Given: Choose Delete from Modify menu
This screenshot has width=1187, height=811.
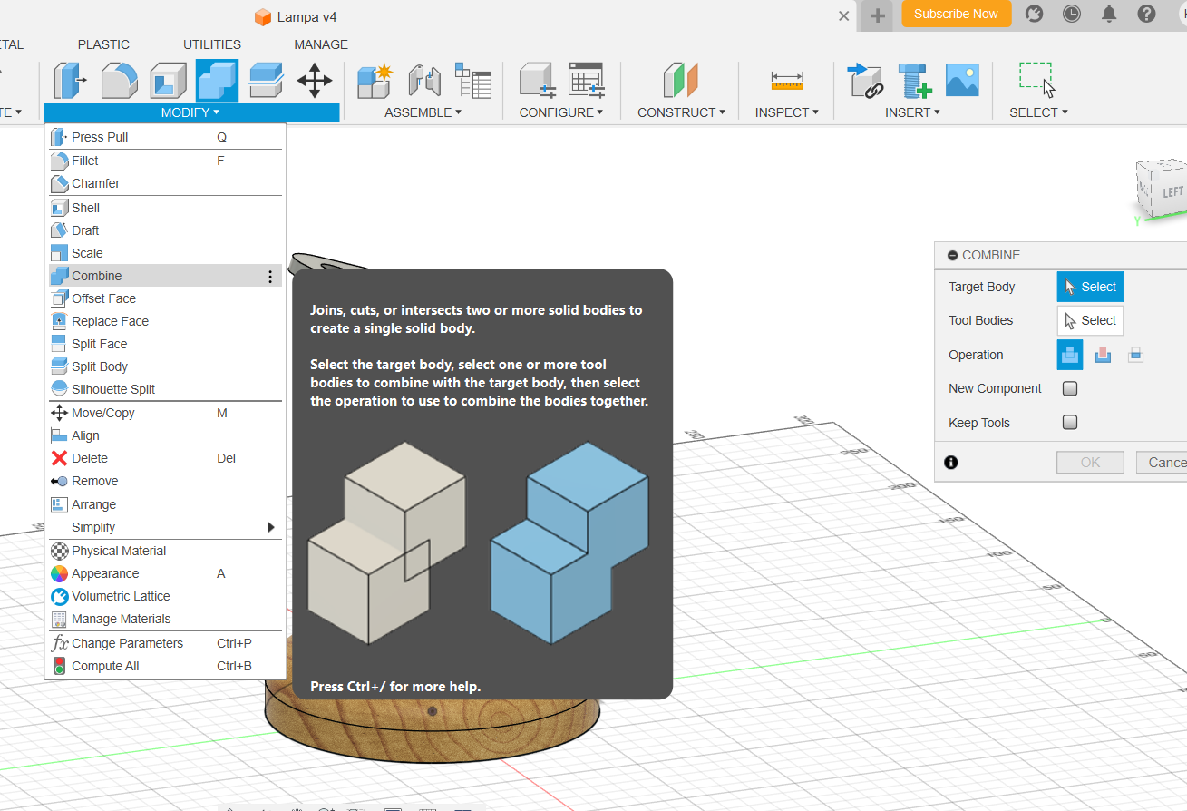Looking at the screenshot, I should 164,458.
